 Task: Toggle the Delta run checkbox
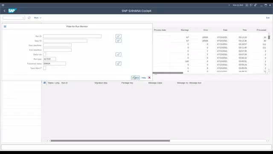click(x=44, y=54)
